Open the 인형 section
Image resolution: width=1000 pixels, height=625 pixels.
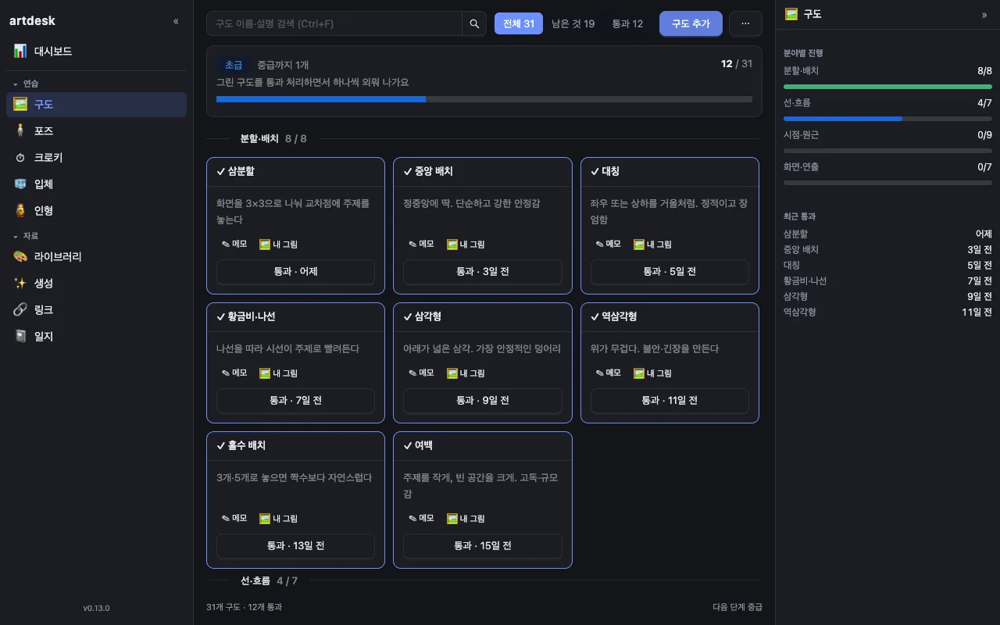coord(96,210)
